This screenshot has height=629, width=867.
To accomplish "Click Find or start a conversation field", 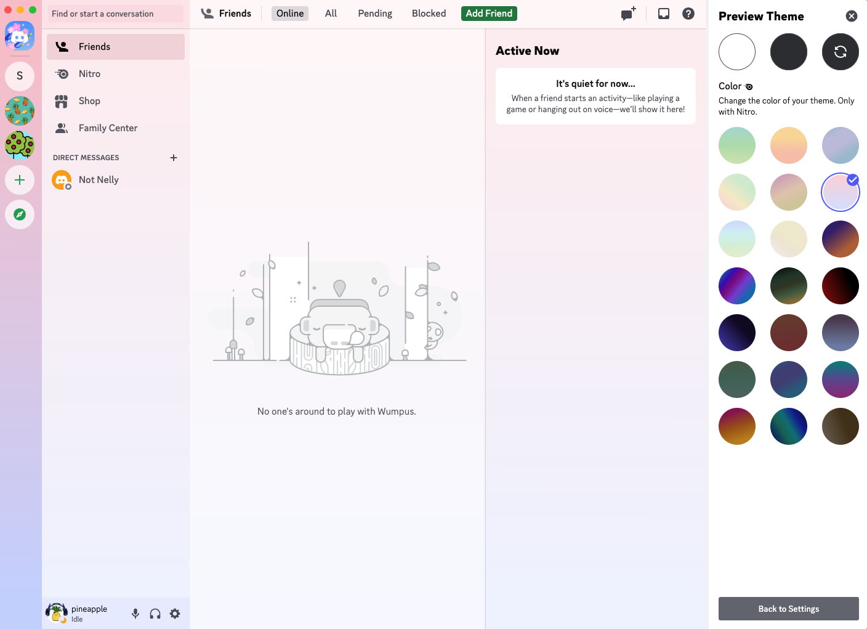I will point(116,14).
